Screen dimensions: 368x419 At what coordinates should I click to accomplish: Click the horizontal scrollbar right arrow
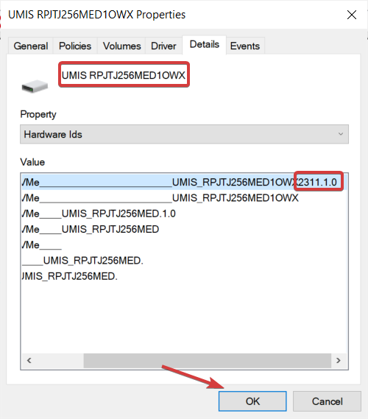pyautogui.click(x=339, y=361)
